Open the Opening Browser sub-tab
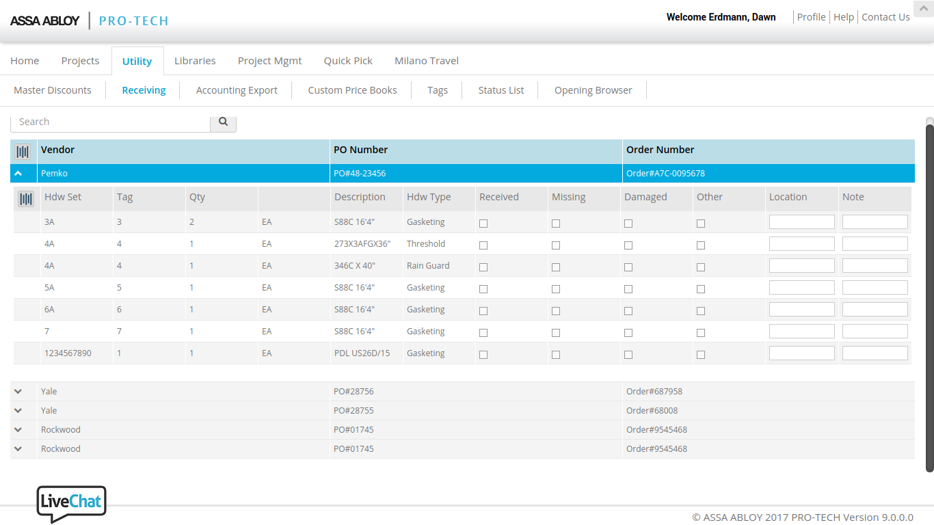Image resolution: width=934 pixels, height=525 pixels. (x=593, y=90)
